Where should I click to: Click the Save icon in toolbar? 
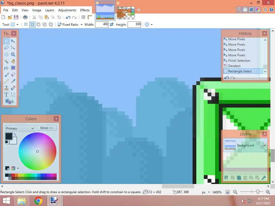point(16,17)
